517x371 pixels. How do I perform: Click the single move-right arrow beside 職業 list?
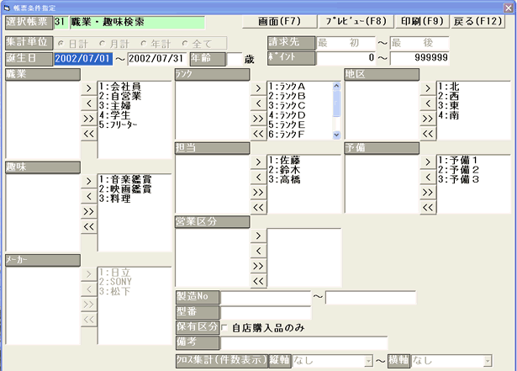pos(88,87)
